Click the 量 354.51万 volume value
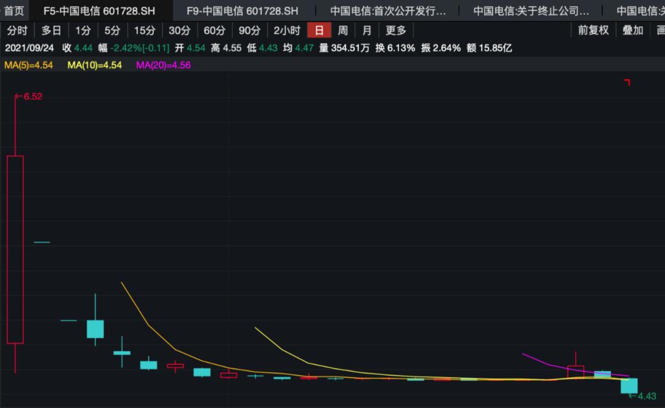Screen dimensions: 665x408 coord(344,48)
